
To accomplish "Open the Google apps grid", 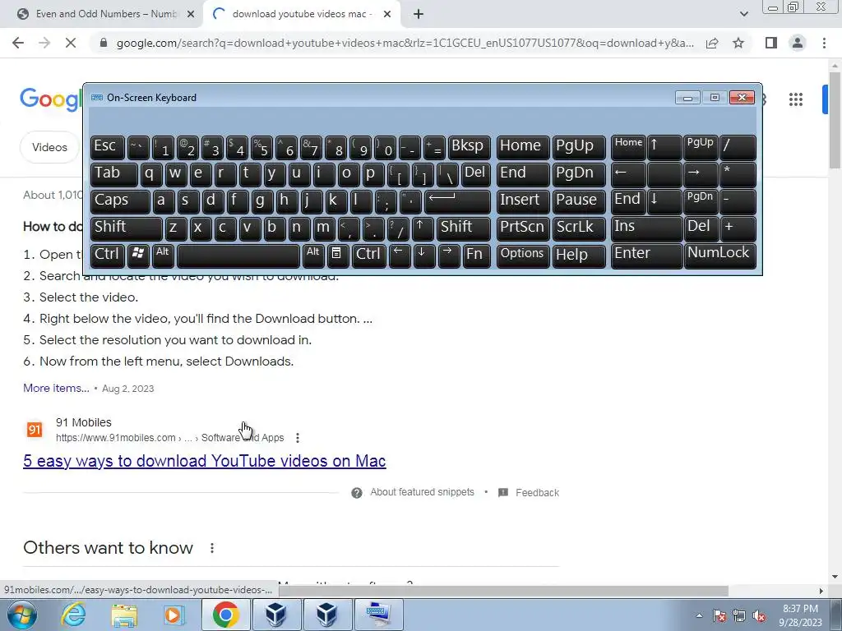I will click(796, 99).
